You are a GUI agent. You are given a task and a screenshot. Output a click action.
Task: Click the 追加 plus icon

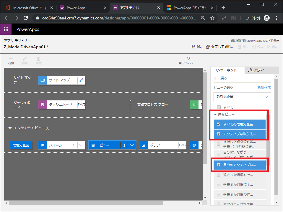click(x=11, y=59)
